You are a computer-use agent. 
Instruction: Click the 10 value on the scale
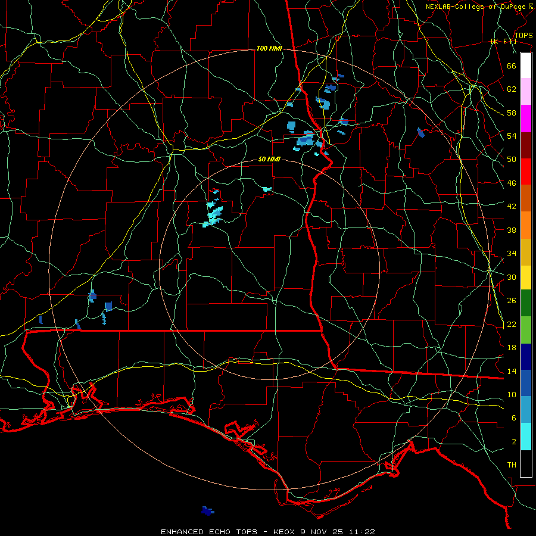tap(512, 394)
